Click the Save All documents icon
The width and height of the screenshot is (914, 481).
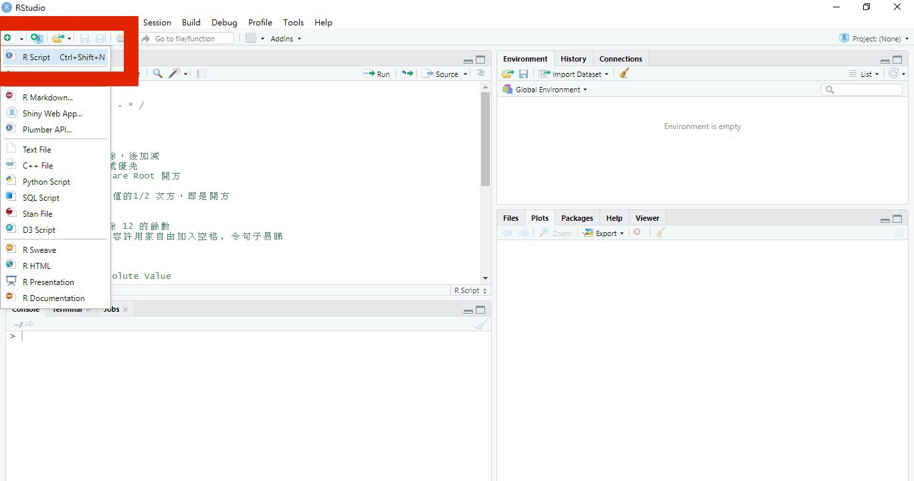click(x=101, y=39)
